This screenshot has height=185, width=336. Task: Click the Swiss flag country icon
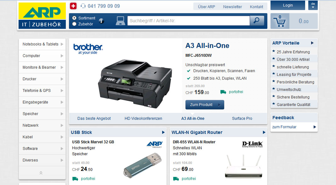click(73, 6)
